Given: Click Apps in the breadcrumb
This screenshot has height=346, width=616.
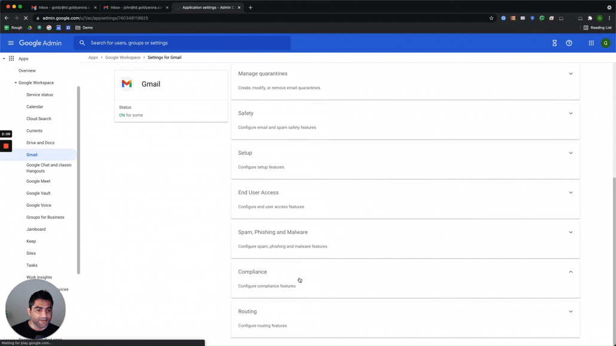Looking at the screenshot, I should click(93, 57).
